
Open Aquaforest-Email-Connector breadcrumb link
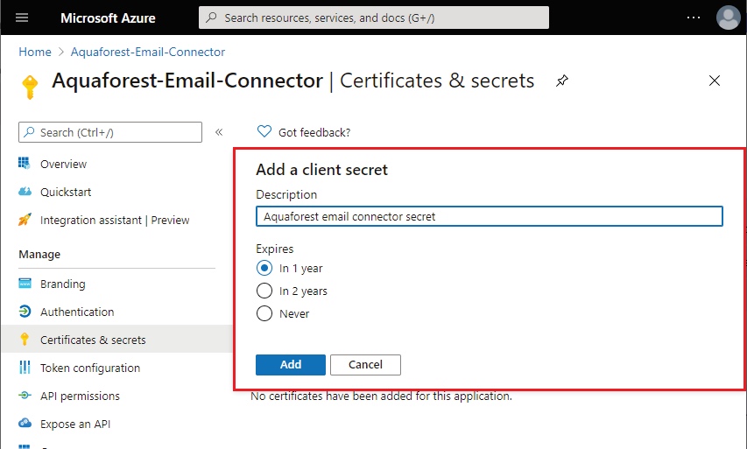148,52
